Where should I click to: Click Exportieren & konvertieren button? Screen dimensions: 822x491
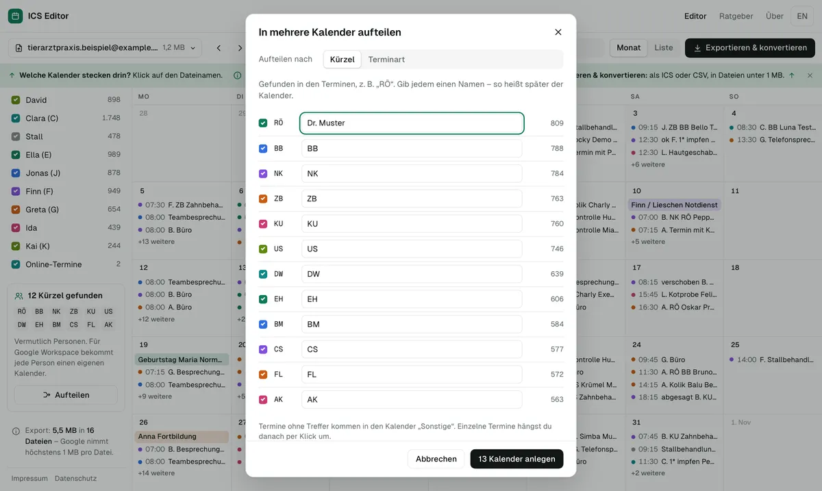(x=750, y=48)
